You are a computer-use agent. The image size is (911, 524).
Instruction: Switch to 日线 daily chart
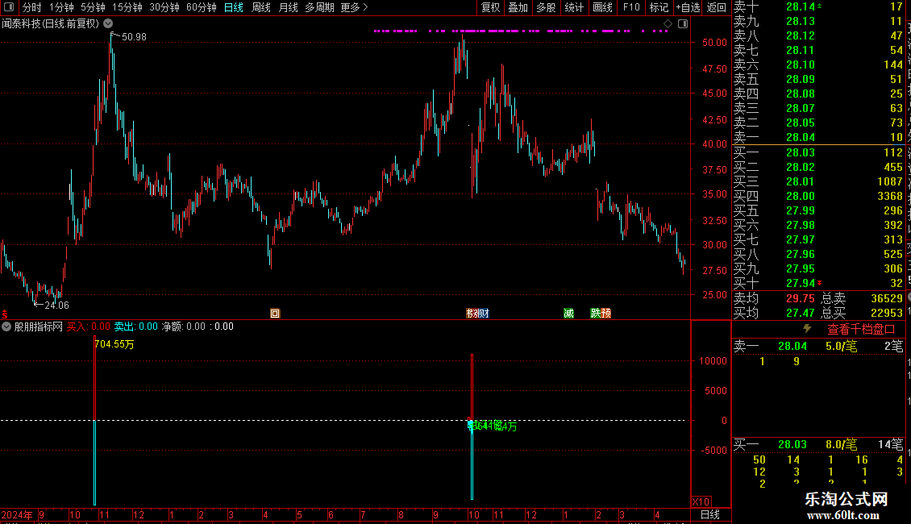[x=234, y=7]
